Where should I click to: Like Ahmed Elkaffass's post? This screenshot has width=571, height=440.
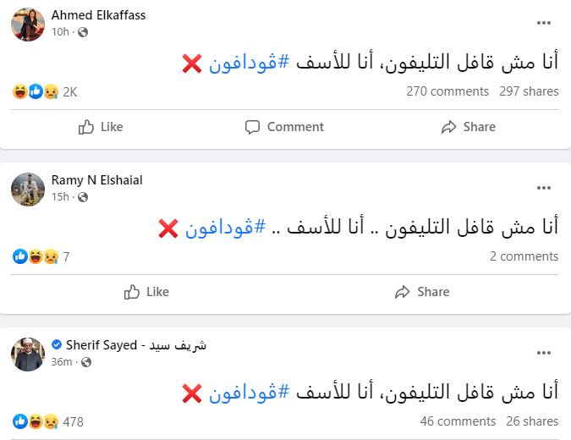101,127
